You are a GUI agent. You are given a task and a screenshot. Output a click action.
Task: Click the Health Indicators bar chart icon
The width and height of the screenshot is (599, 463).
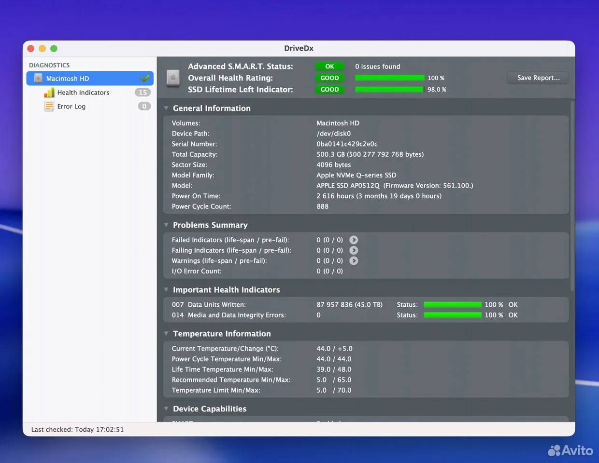coord(49,93)
